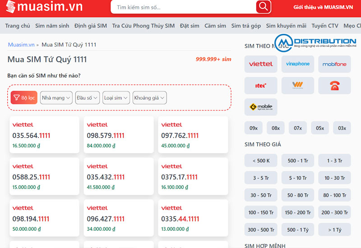Select the red landline phone icon
361x248 pixels.
click(334, 86)
